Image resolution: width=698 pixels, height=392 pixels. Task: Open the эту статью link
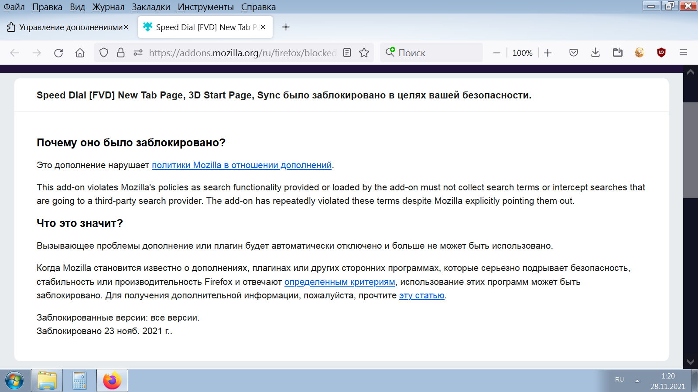[x=422, y=295]
